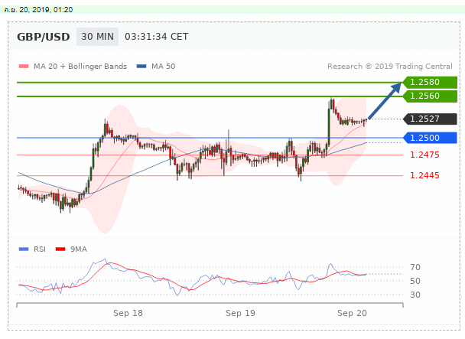Image resolution: width=465 pixels, height=339 pixels.
Task: Select the 1.2527 current price tag
Action: (x=430, y=119)
